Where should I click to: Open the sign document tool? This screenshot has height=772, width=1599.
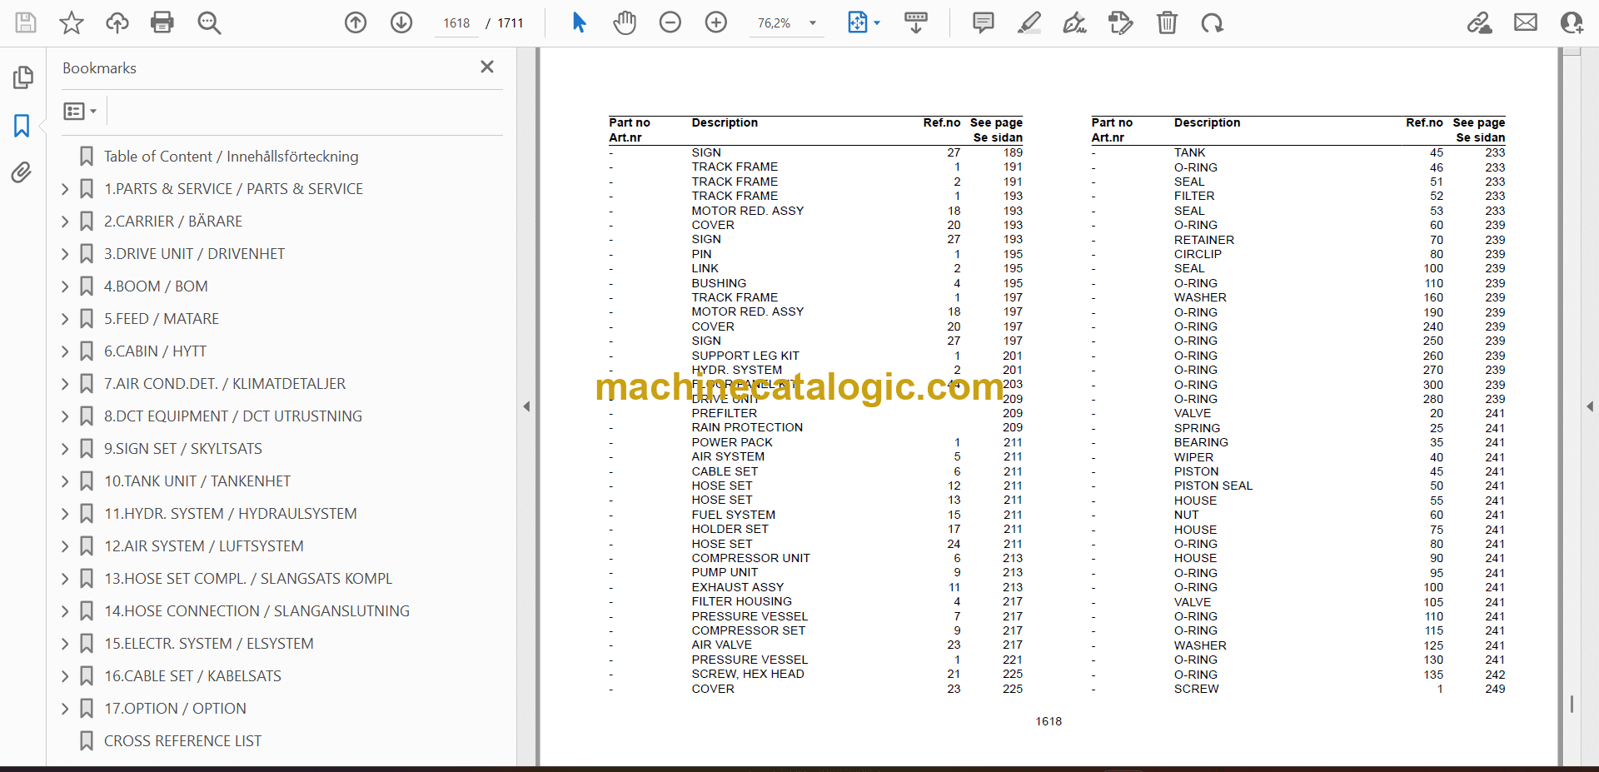[x=1074, y=22]
